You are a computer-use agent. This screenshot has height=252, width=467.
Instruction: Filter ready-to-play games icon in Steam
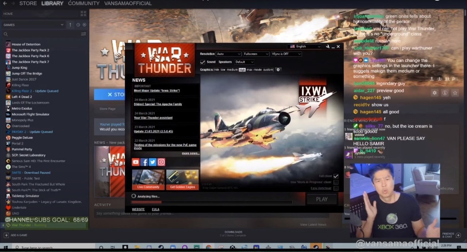point(84,25)
